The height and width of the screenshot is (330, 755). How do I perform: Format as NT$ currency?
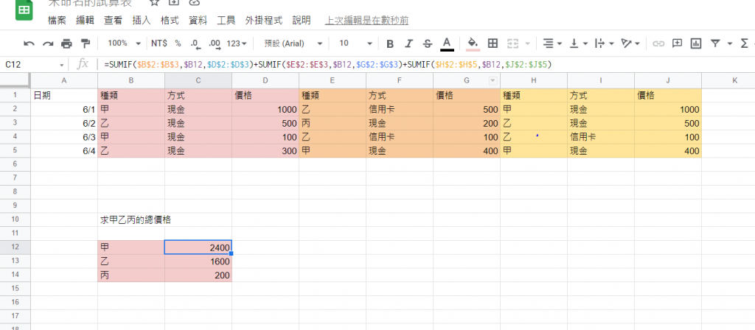pos(159,43)
